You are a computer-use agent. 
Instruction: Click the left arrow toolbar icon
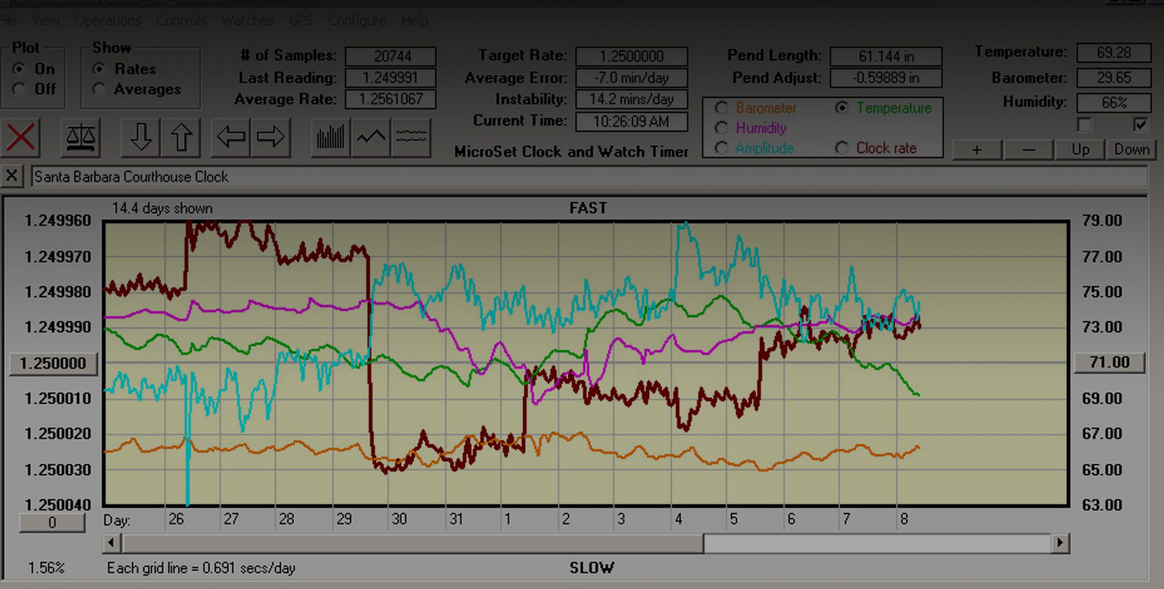tap(231, 137)
